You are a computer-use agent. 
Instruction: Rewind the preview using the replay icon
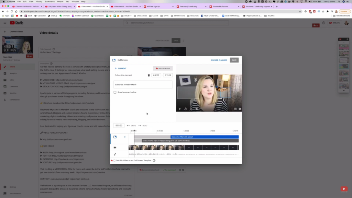(185, 109)
